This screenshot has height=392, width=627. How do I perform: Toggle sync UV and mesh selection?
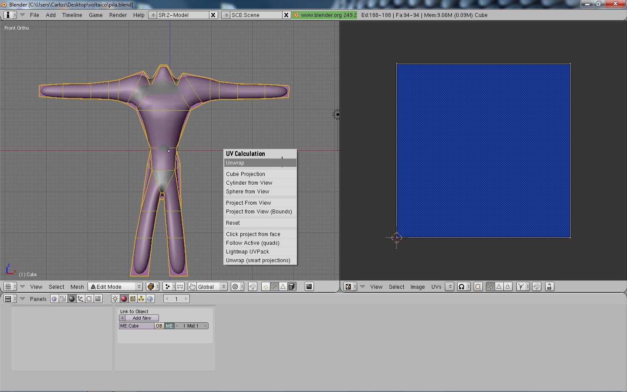tap(478, 287)
